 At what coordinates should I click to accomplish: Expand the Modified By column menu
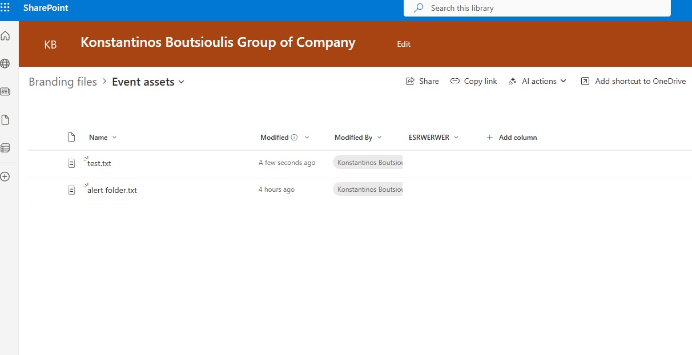[358, 138]
